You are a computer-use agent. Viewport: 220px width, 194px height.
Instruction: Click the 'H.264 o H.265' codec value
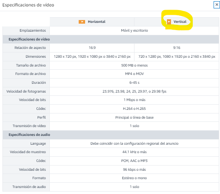coord(134,109)
